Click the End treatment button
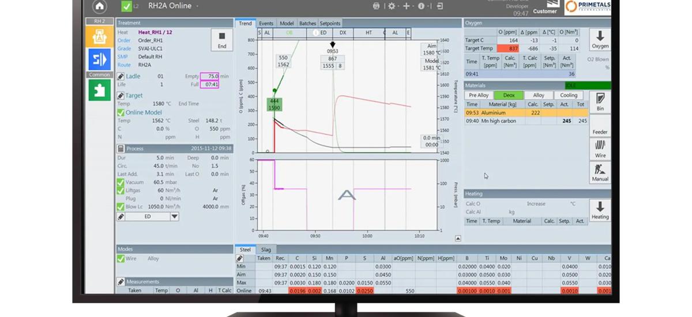 coord(222,40)
